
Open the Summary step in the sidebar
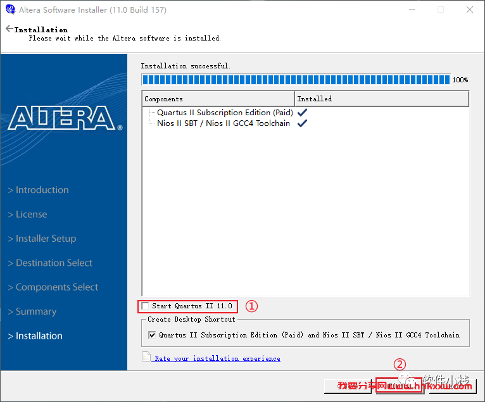[x=32, y=311]
